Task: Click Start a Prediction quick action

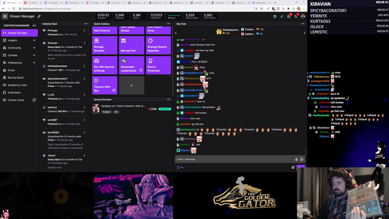Action: coord(158,65)
